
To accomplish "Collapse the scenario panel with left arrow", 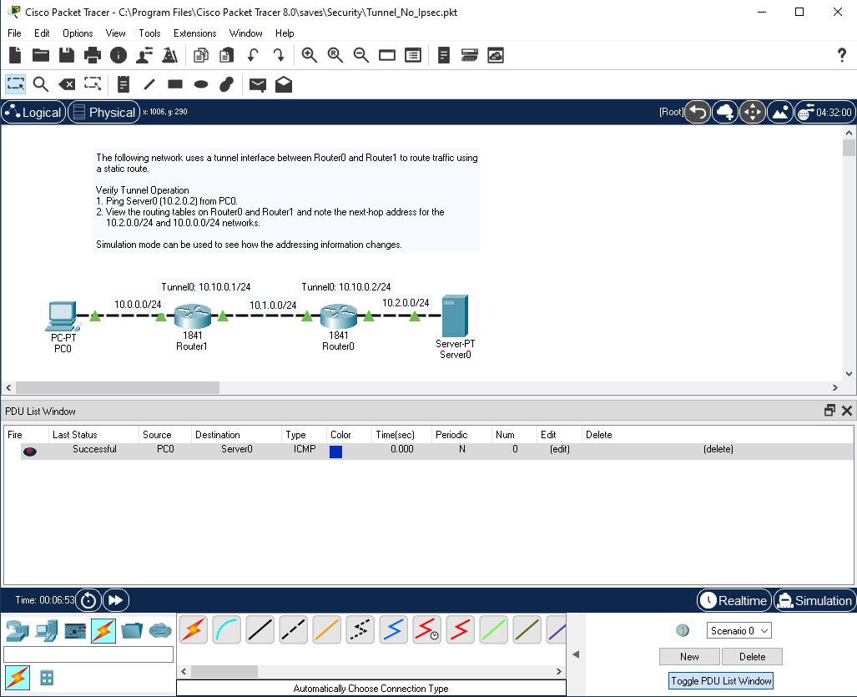I will 576,654.
